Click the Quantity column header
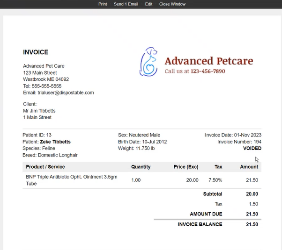 pos(141,167)
